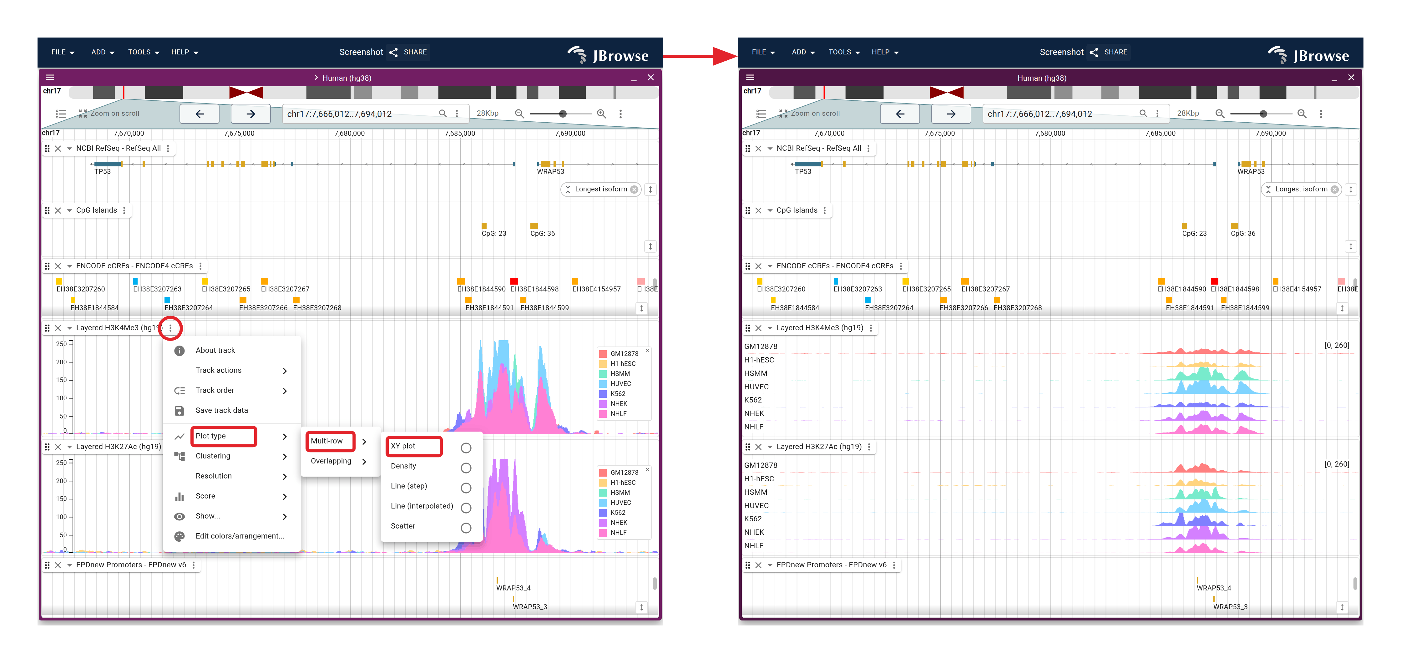
Task: Open FILE menu in right window
Action: (764, 52)
